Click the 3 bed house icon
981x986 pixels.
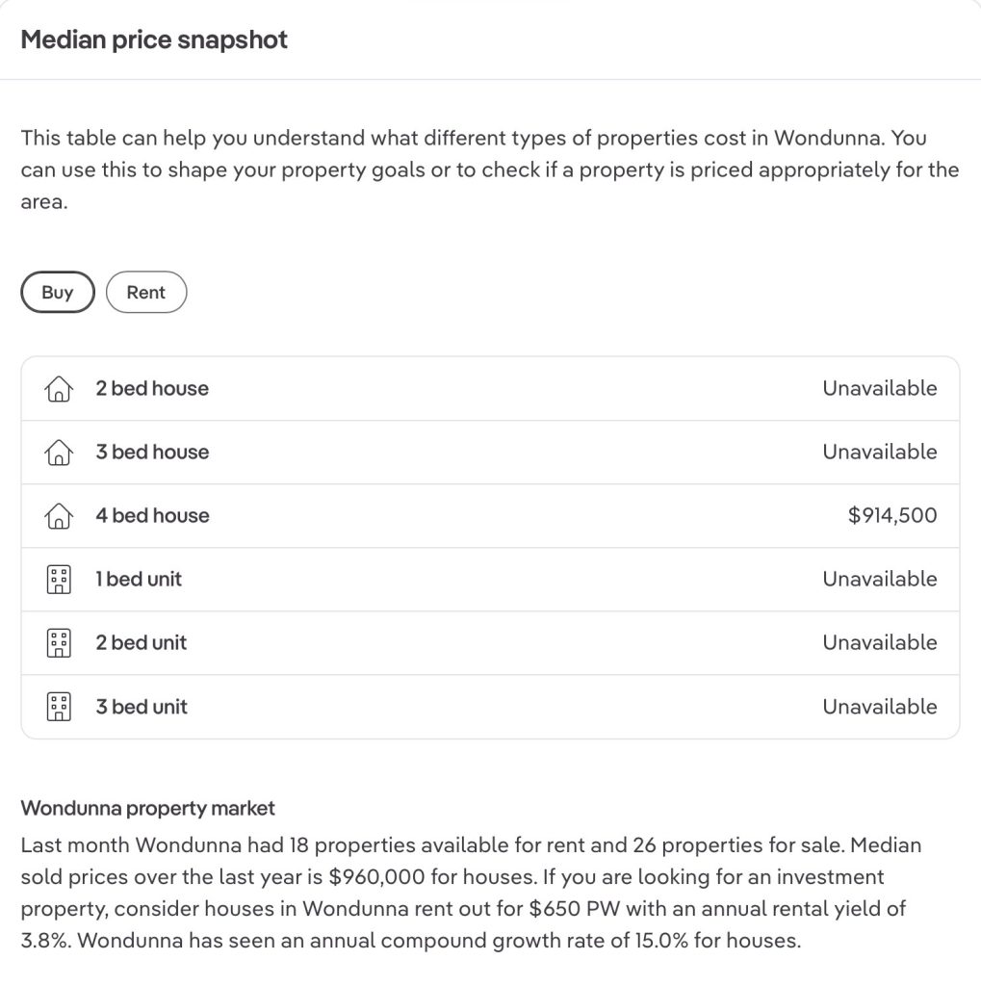59,453
